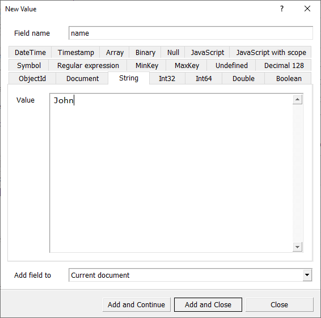Click the help question mark icon
Viewport: 321px width, 318px height.
click(282, 9)
